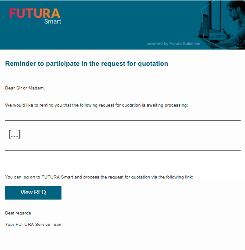This screenshot has width=245, height=250.
Task: Select the header photo of man working
Action: (222, 25)
